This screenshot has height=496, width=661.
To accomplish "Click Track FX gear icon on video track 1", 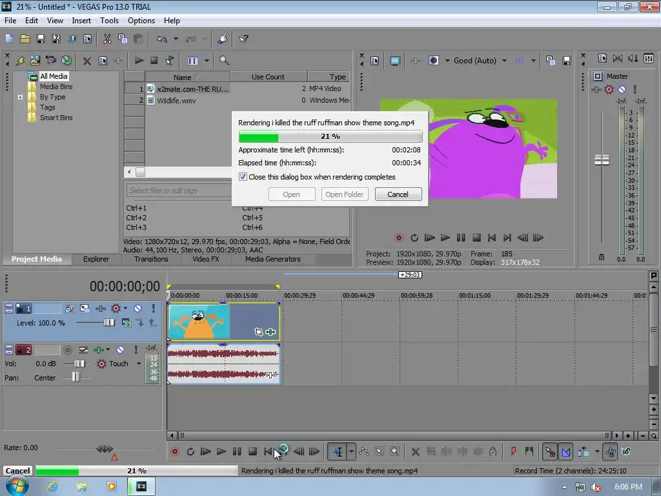I will pos(115,309).
